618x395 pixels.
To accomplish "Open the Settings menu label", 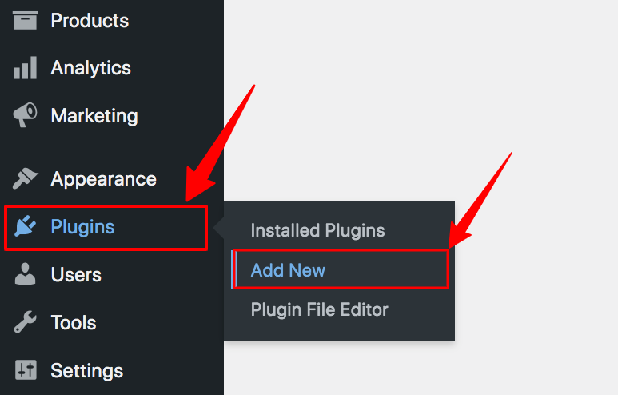I will pos(86,371).
